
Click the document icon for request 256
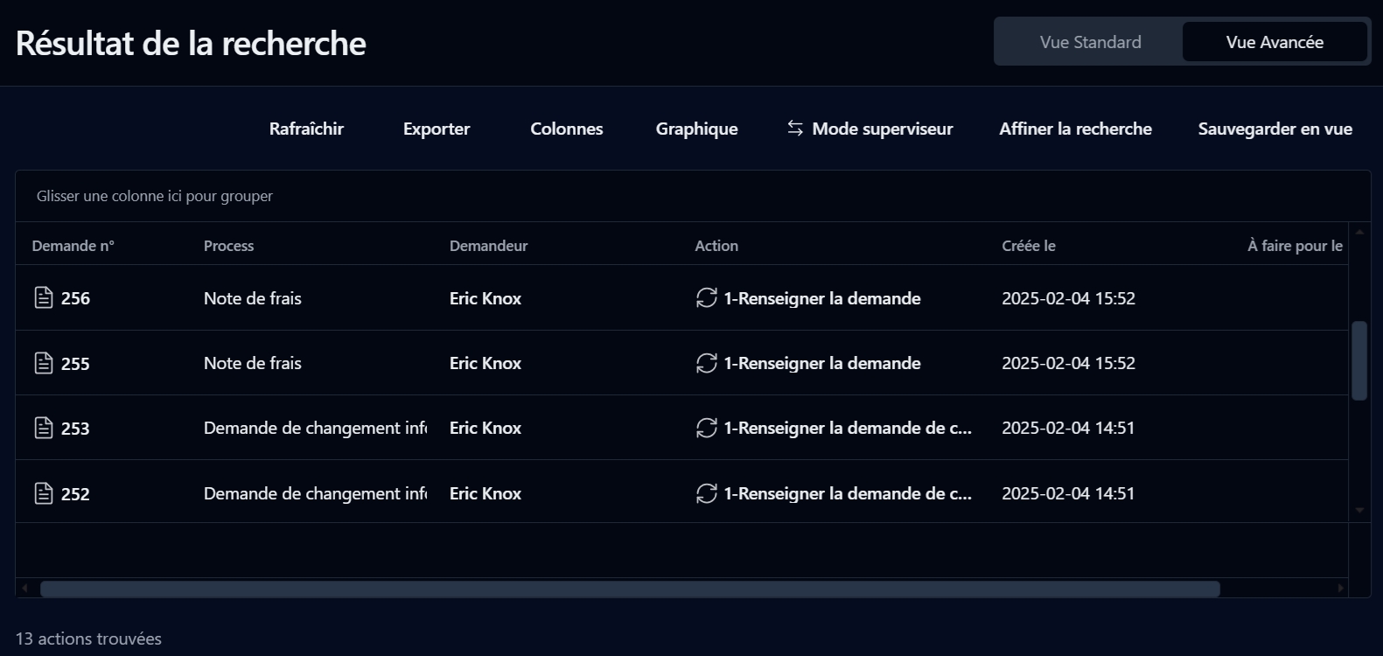click(x=43, y=298)
